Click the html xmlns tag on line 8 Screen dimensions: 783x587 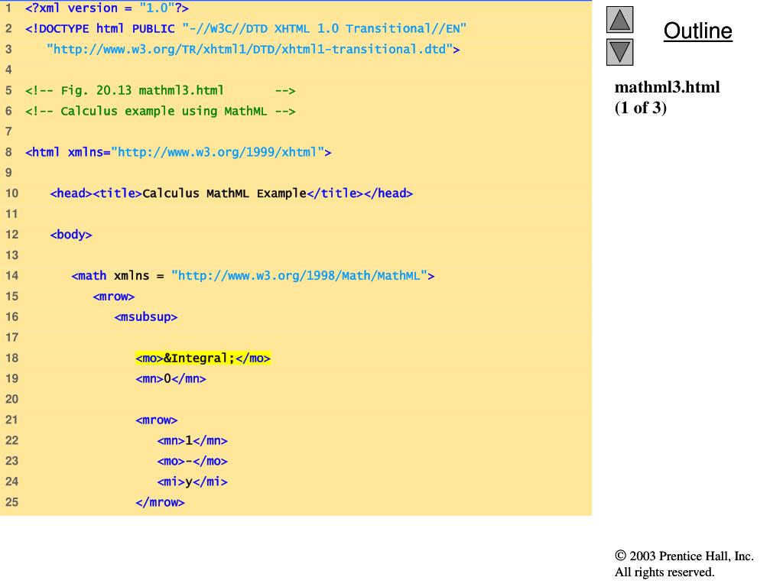(x=178, y=152)
